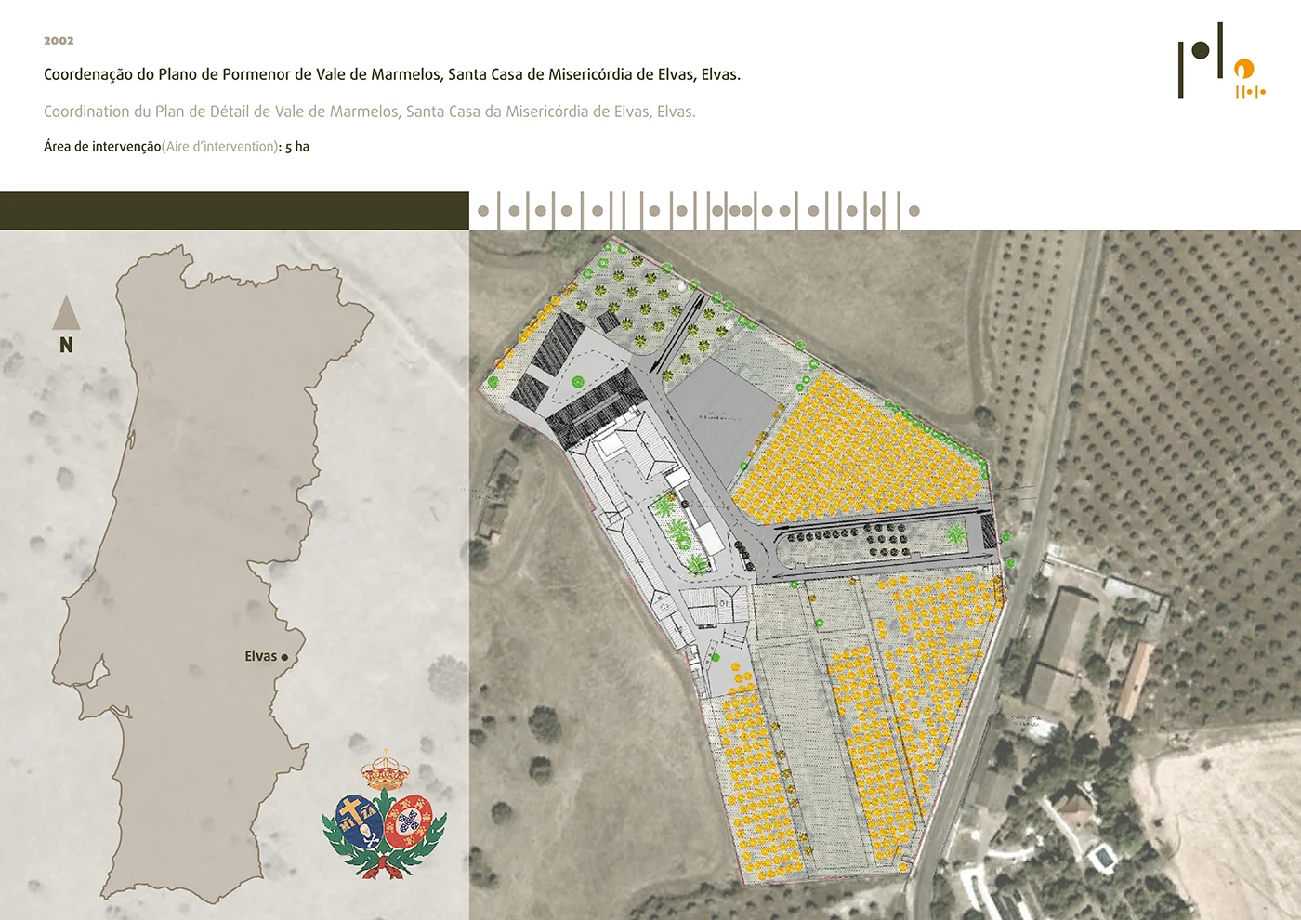Click the Misericórdia coat of arms emblem
Viewport: 1301px width, 920px height.
pyautogui.click(x=385, y=815)
